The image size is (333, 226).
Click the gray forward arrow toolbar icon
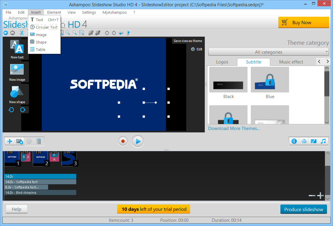(x=13, y=33)
